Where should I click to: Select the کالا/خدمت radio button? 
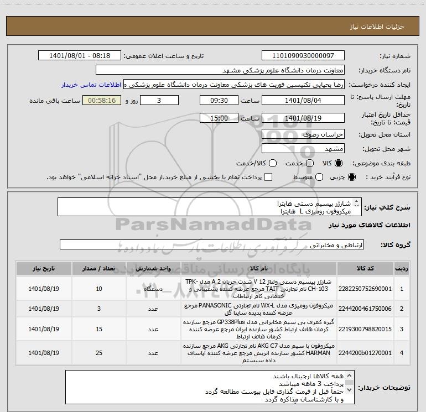coord(273,163)
